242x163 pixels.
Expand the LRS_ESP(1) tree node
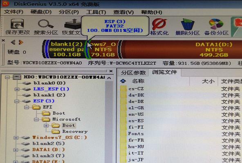tap(17, 89)
